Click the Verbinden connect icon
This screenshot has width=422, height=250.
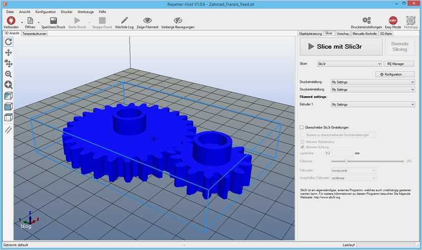10,20
